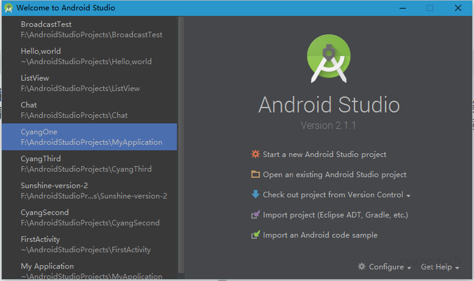Viewport: 474px width, 281px height.
Task: Open the BroadcastTest recent project
Action: (92, 29)
